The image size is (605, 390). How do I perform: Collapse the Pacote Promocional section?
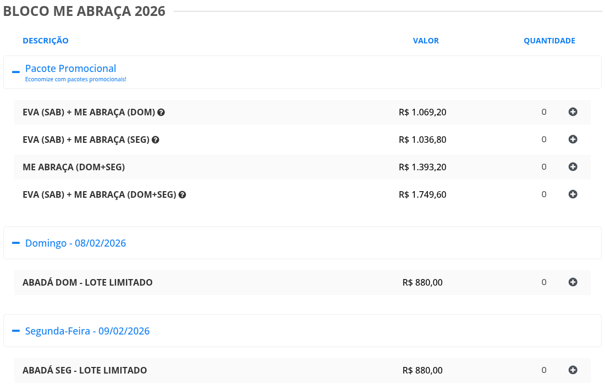point(16,71)
